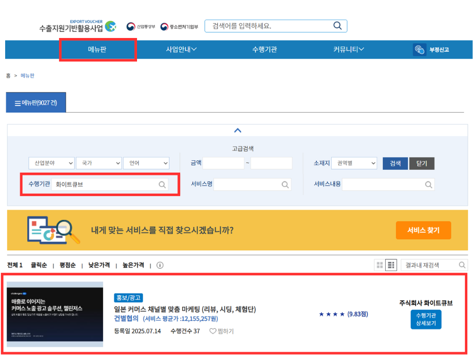The width and height of the screenshot is (473, 355).
Task: Click the banner search illustration
Action: click(53, 230)
